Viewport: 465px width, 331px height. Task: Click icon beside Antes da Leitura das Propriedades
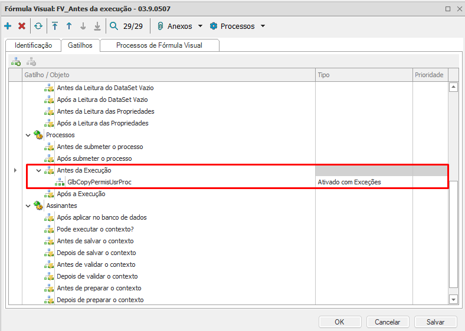pos(49,112)
